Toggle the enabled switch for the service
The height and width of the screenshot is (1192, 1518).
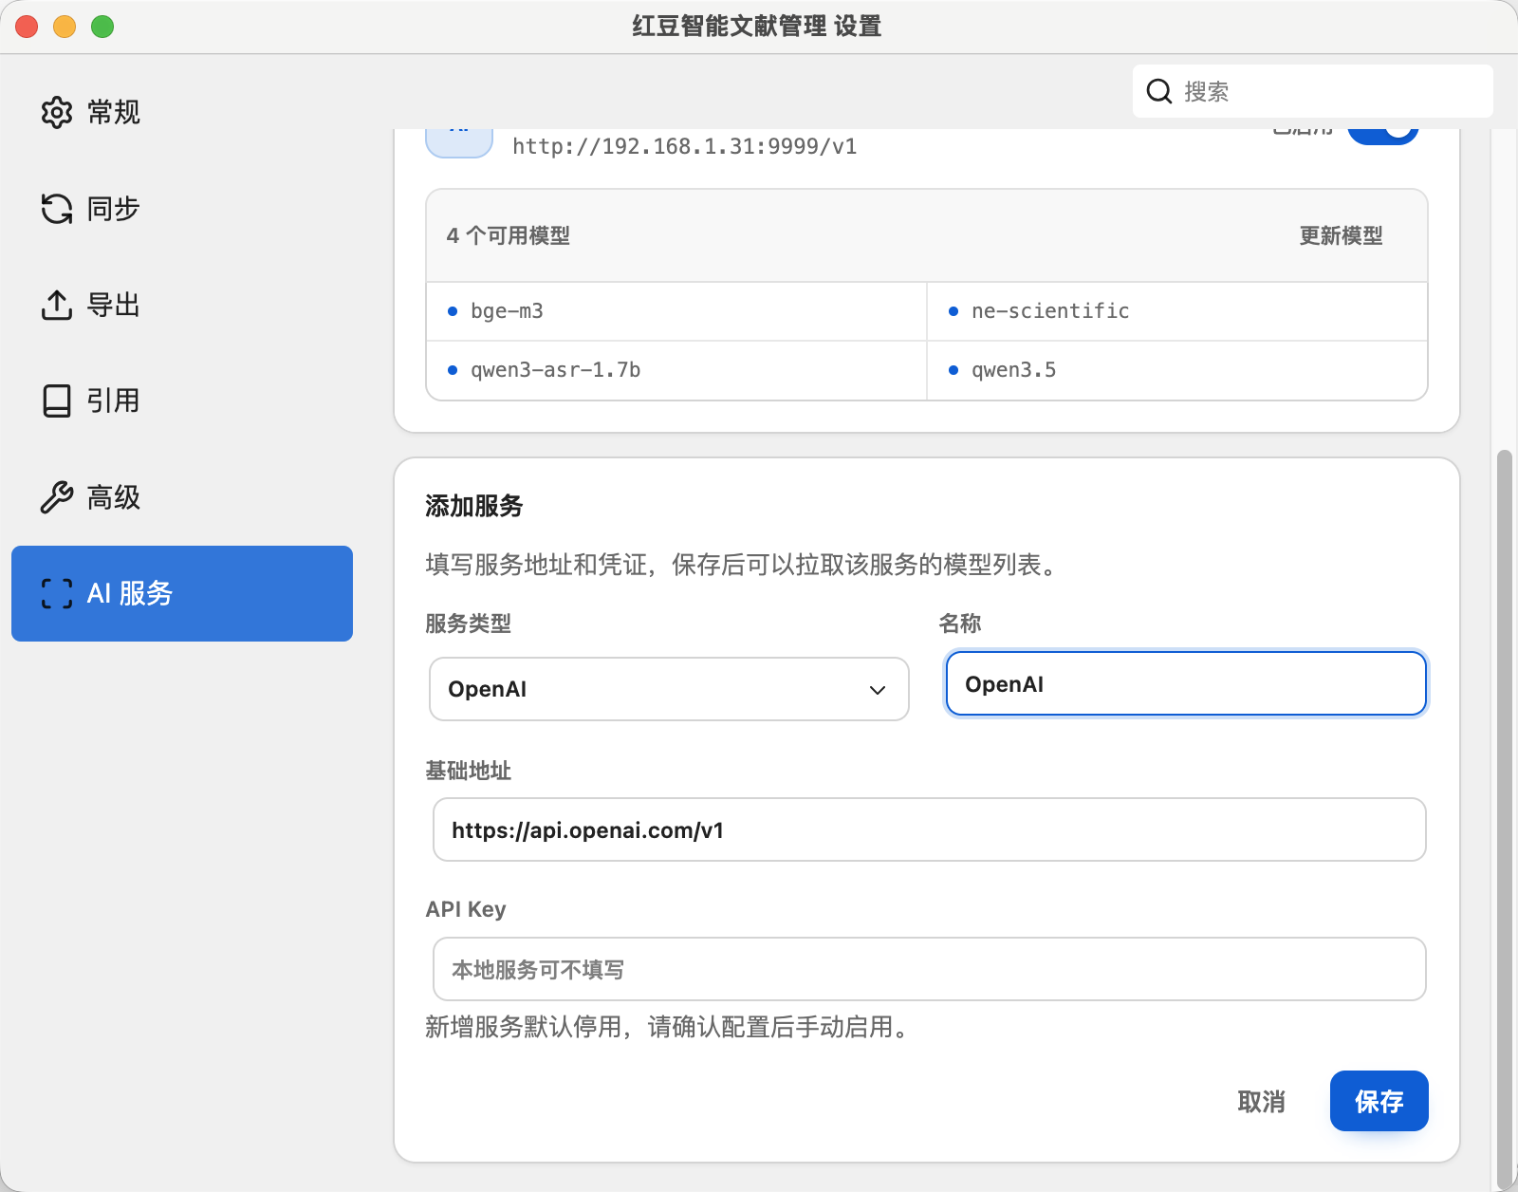1383,136
